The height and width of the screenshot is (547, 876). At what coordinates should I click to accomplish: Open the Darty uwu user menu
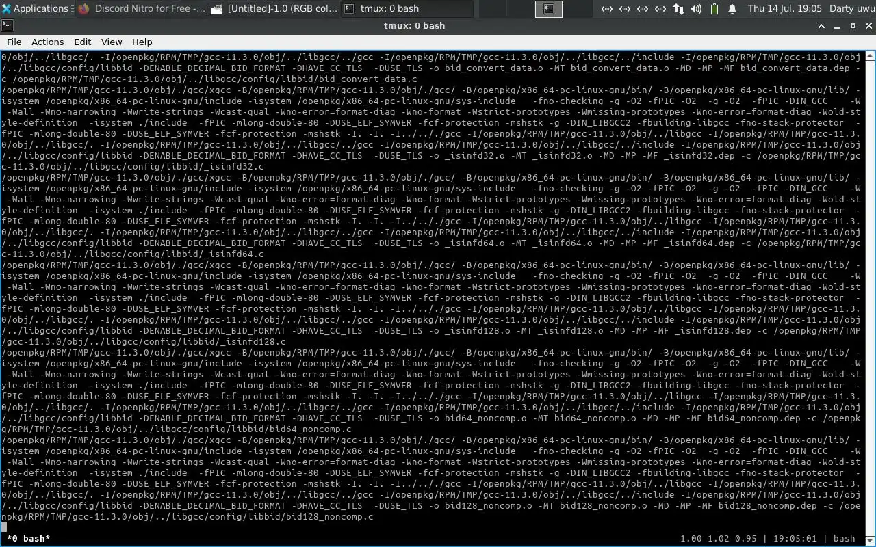coord(851,8)
